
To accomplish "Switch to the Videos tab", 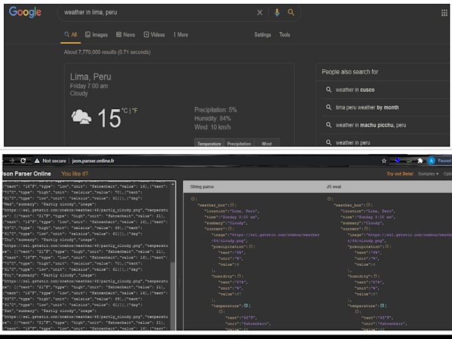I will [154, 35].
